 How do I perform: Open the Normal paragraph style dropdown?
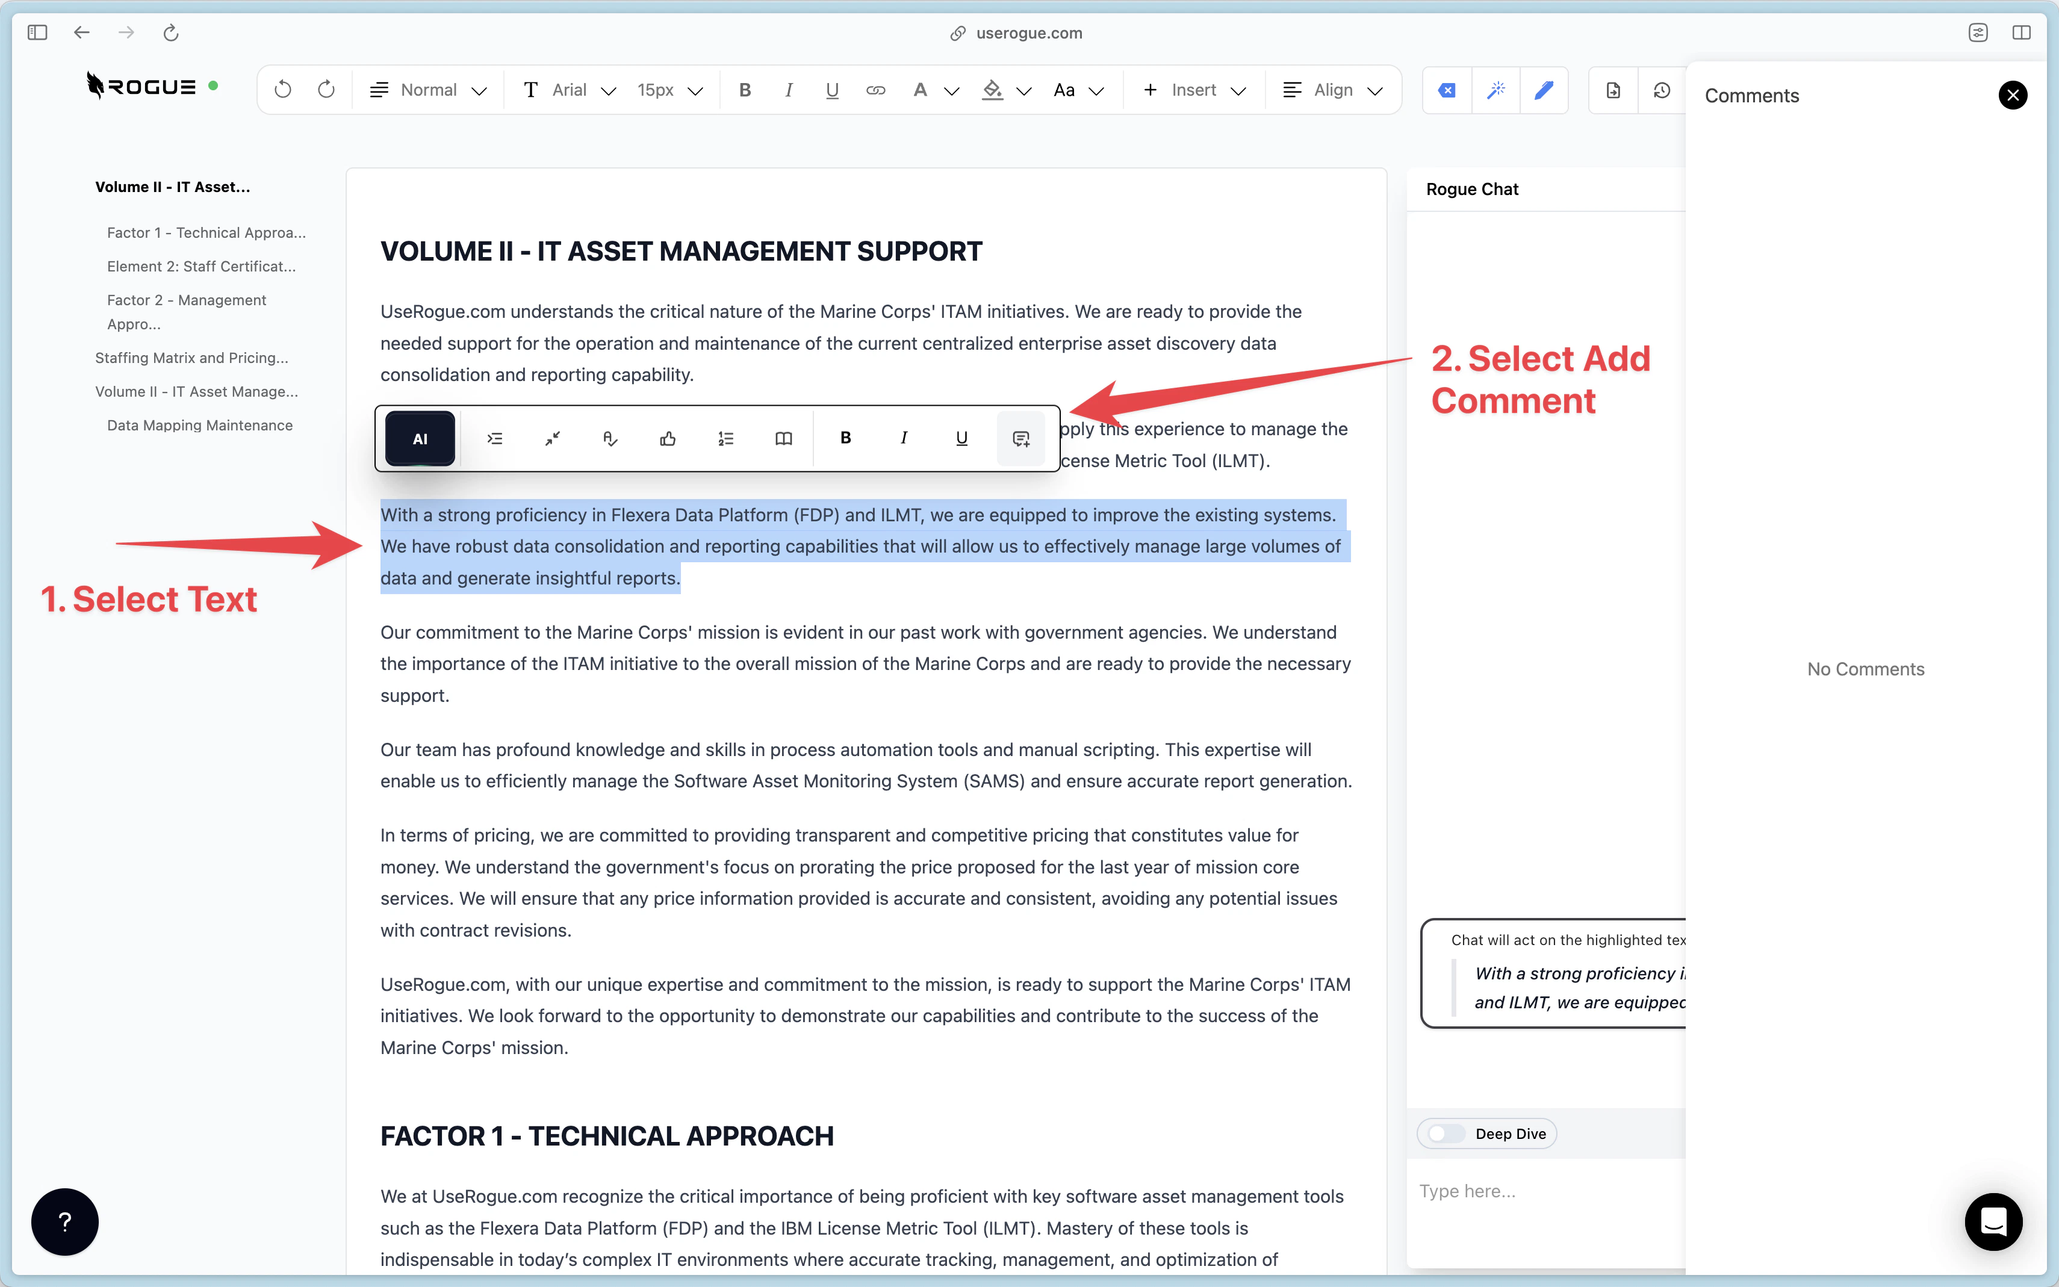[x=428, y=90]
